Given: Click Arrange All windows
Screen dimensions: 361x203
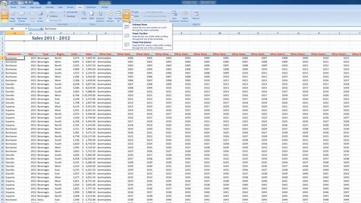Looking at the screenshot, I should [118, 16].
